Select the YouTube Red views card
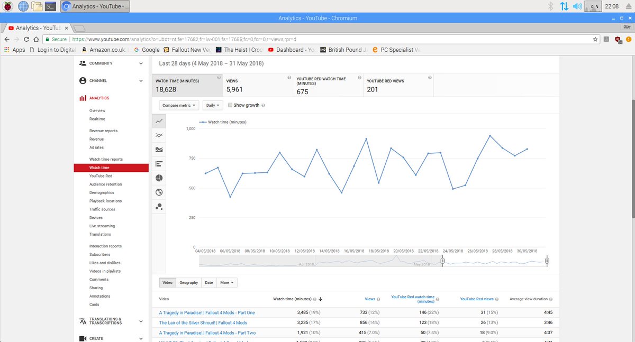 coord(398,85)
